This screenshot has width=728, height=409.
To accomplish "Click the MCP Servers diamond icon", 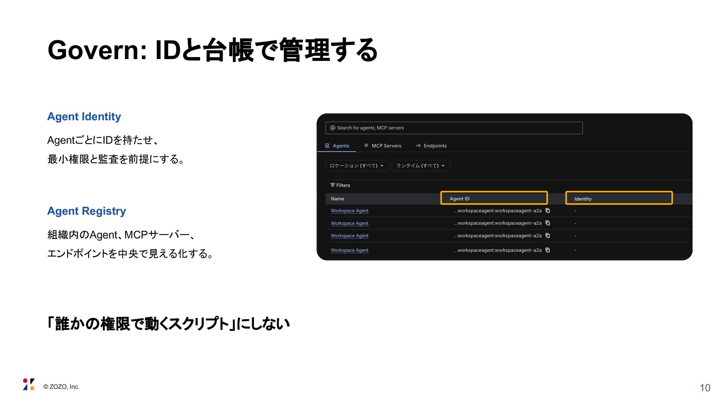I will 366,145.
